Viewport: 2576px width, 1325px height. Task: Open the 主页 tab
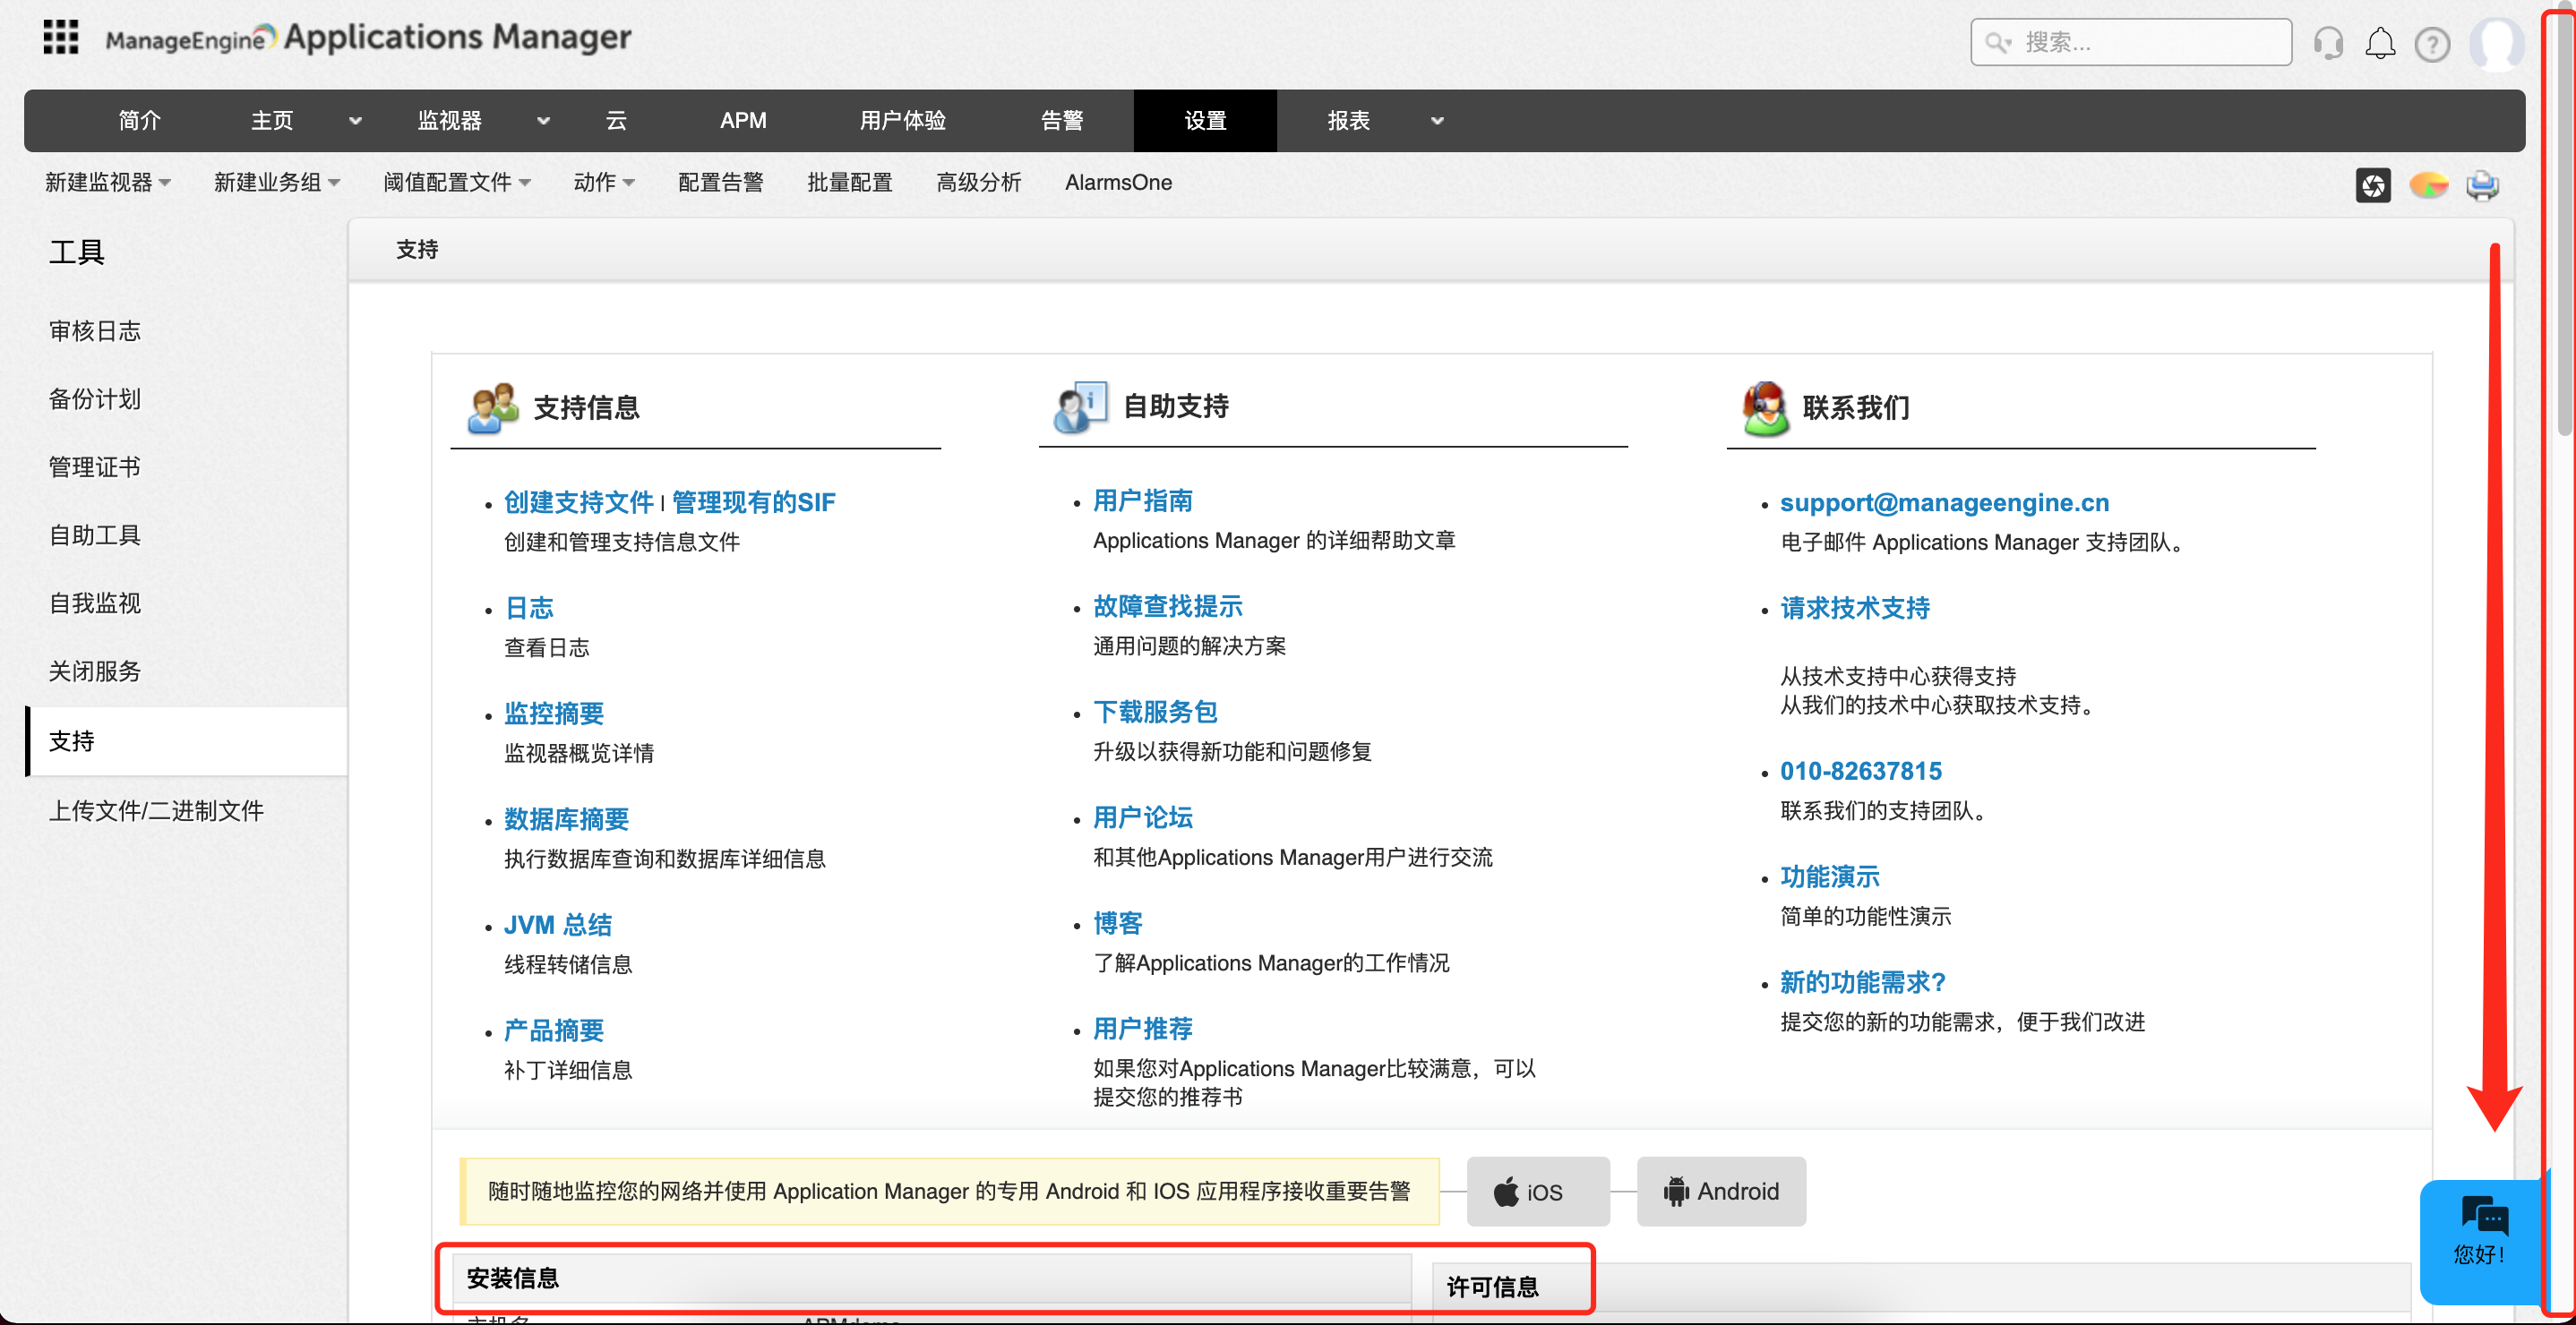(x=271, y=121)
